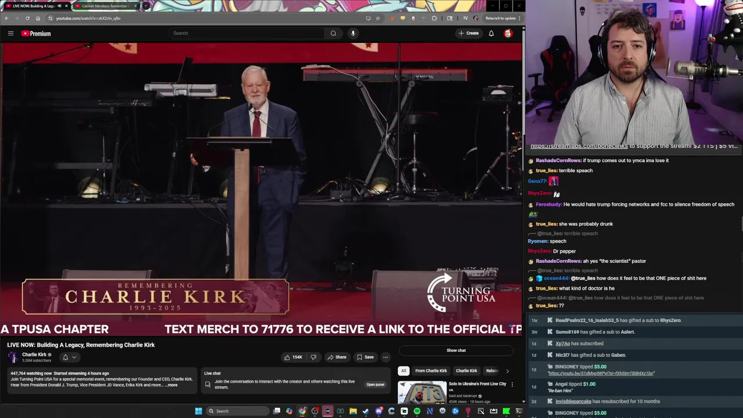Click the Create button

pos(468,33)
